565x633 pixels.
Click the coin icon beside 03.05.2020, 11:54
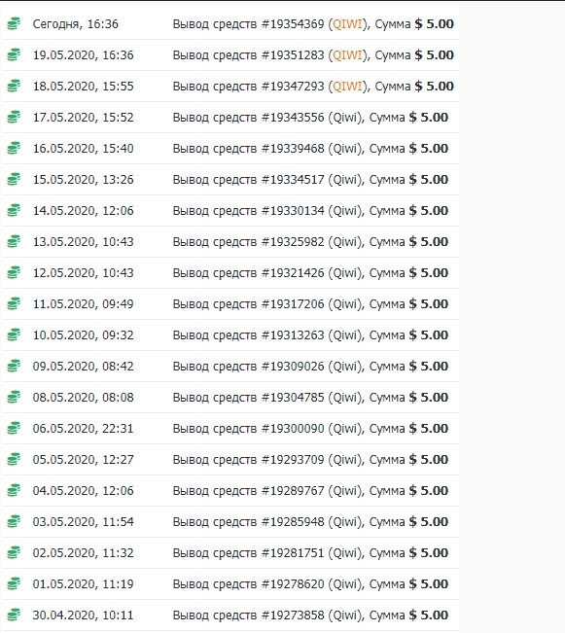pyautogui.click(x=14, y=521)
